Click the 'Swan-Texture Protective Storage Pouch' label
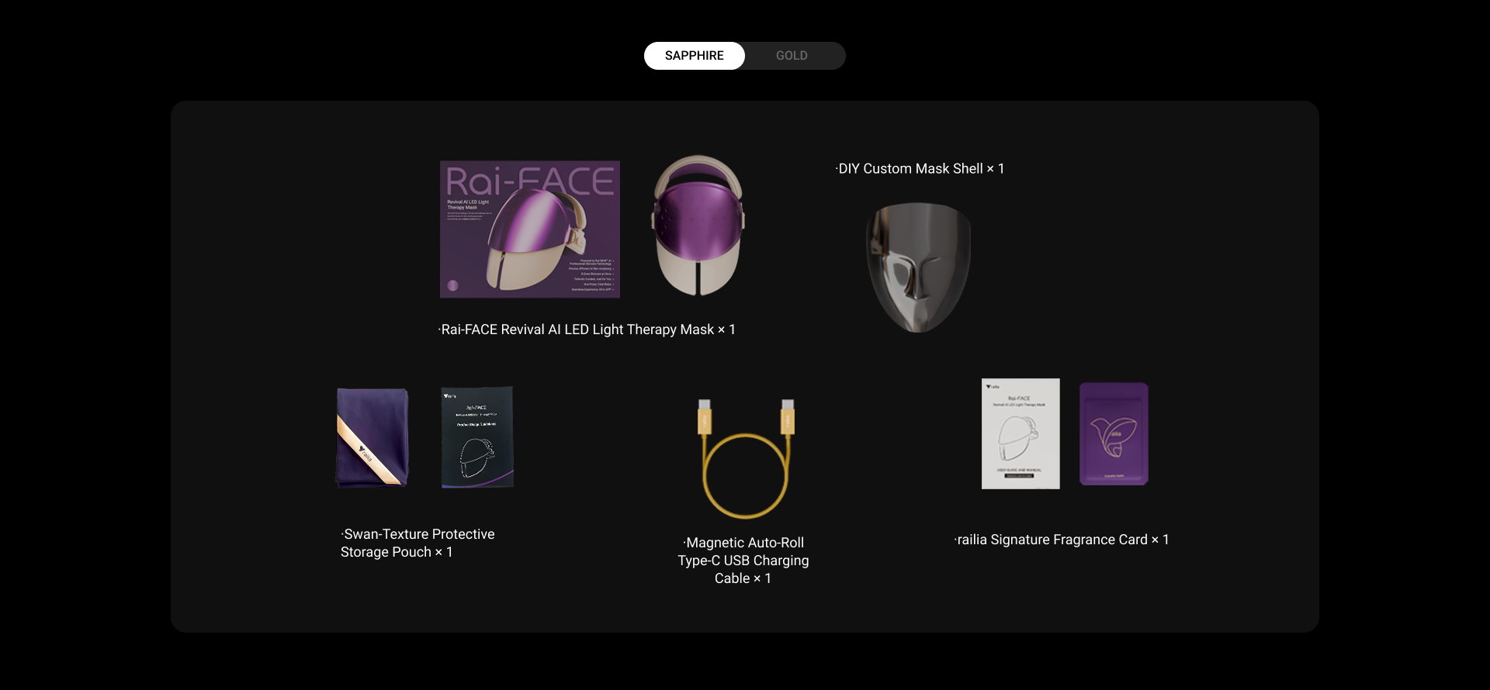This screenshot has width=1490, height=690. (x=418, y=543)
